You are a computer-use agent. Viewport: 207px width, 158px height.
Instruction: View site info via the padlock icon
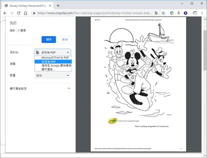tap(34, 13)
